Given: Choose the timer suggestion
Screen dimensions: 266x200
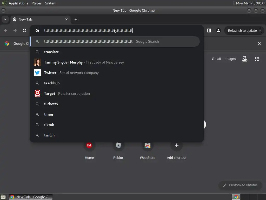Looking at the screenshot, I should 115,115.
